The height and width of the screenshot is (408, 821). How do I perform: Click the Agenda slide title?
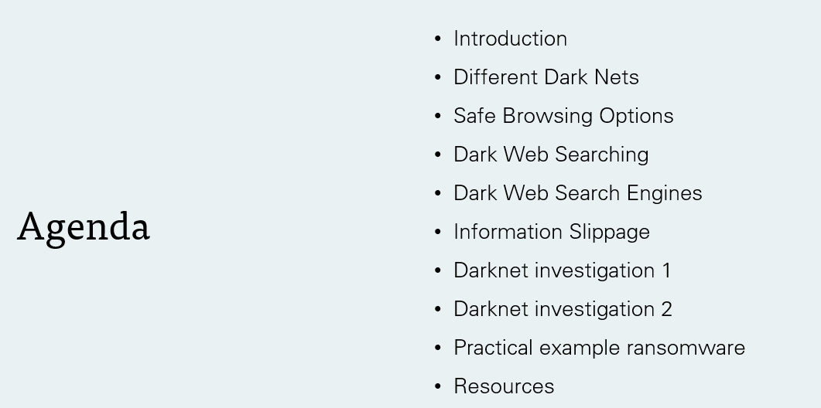pyautogui.click(x=84, y=228)
